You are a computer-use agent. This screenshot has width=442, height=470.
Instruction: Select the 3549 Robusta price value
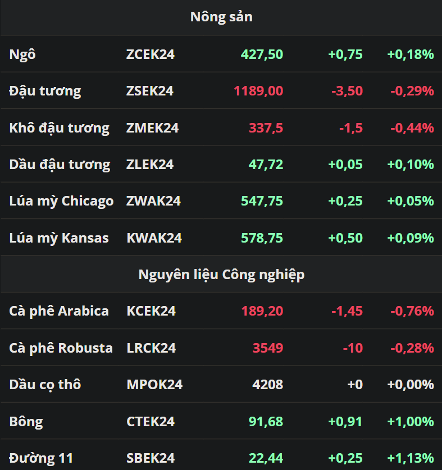[x=268, y=348]
